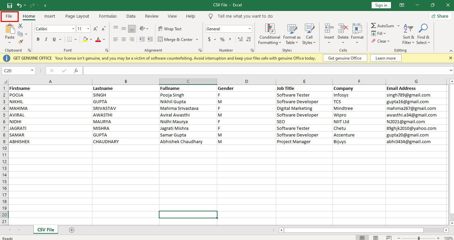
Task: Open the General number format dropdown
Action: point(250,29)
